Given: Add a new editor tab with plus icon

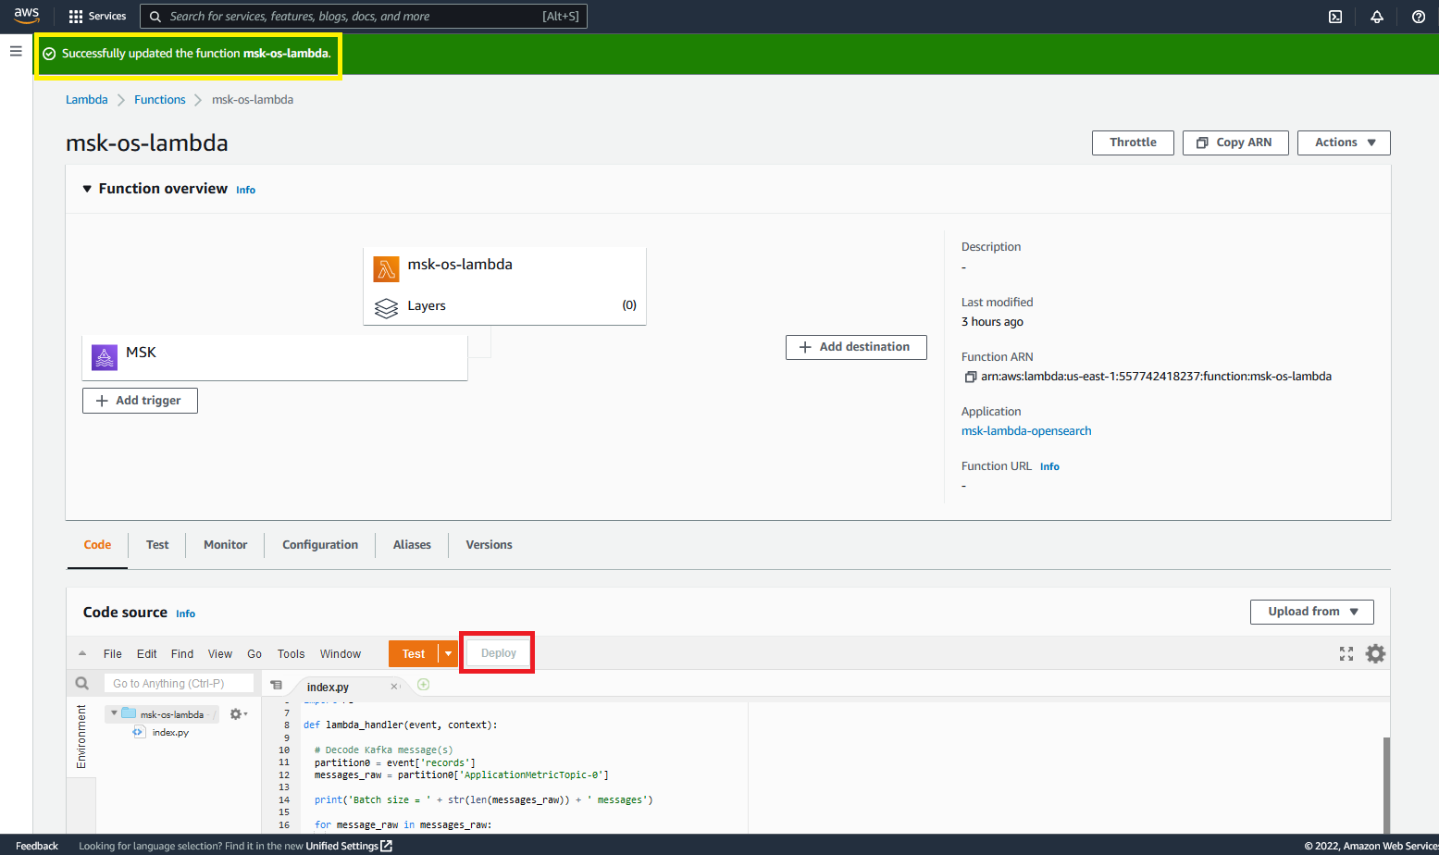Looking at the screenshot, I should 424,685.
